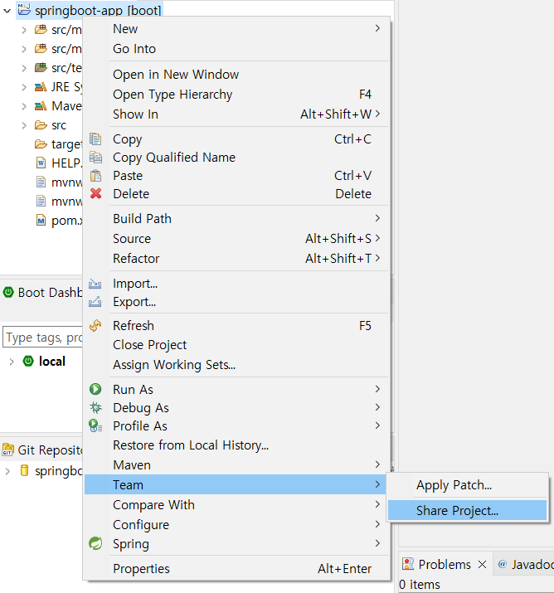Image resolution: width=554 pixels, height=593 pixels.
Task: Open the Configure submenu
Action: [x=237, y=524]
